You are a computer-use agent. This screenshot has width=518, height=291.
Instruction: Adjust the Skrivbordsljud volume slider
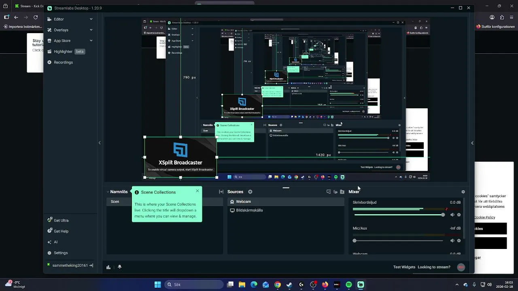tap(399, 215)
